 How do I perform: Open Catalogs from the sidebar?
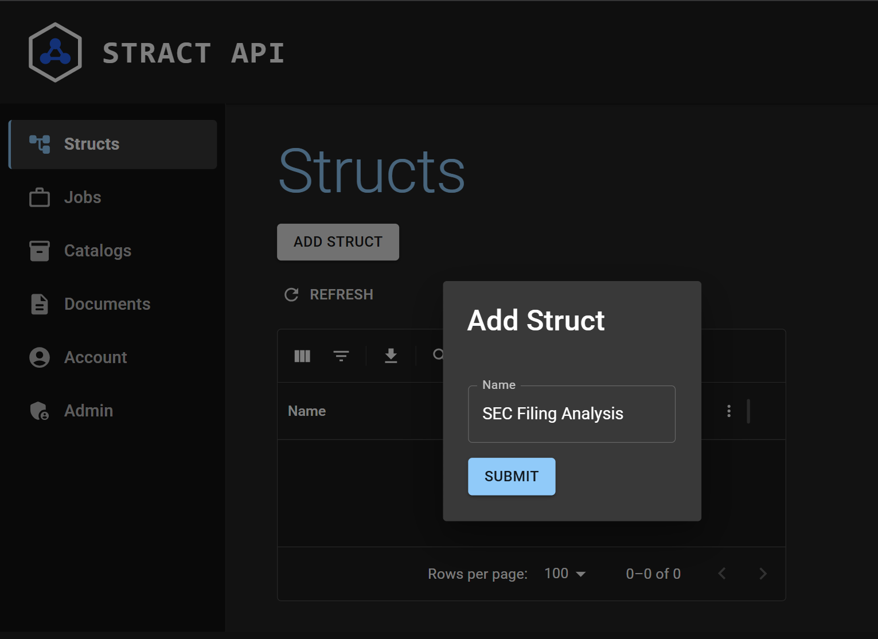[113, 251]
